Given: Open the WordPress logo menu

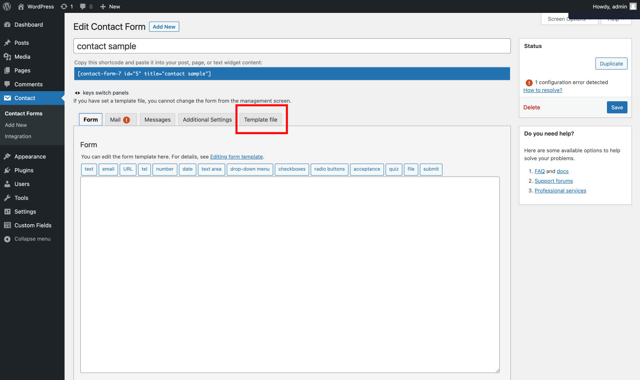Looking at the screenshot, I should (7, 6).
